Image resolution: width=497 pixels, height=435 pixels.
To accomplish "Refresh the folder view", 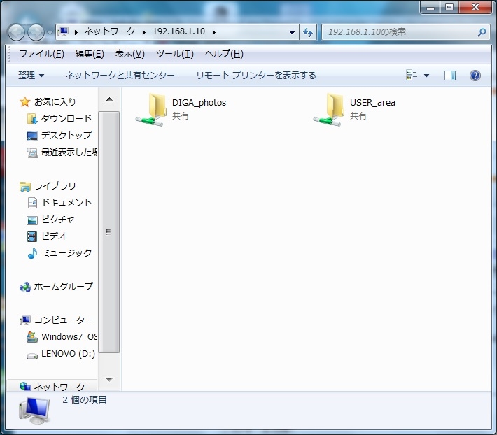I will pos(308,32).
